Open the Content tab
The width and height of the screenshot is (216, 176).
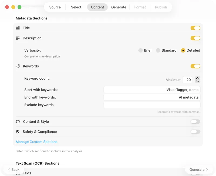pos(97,7)
